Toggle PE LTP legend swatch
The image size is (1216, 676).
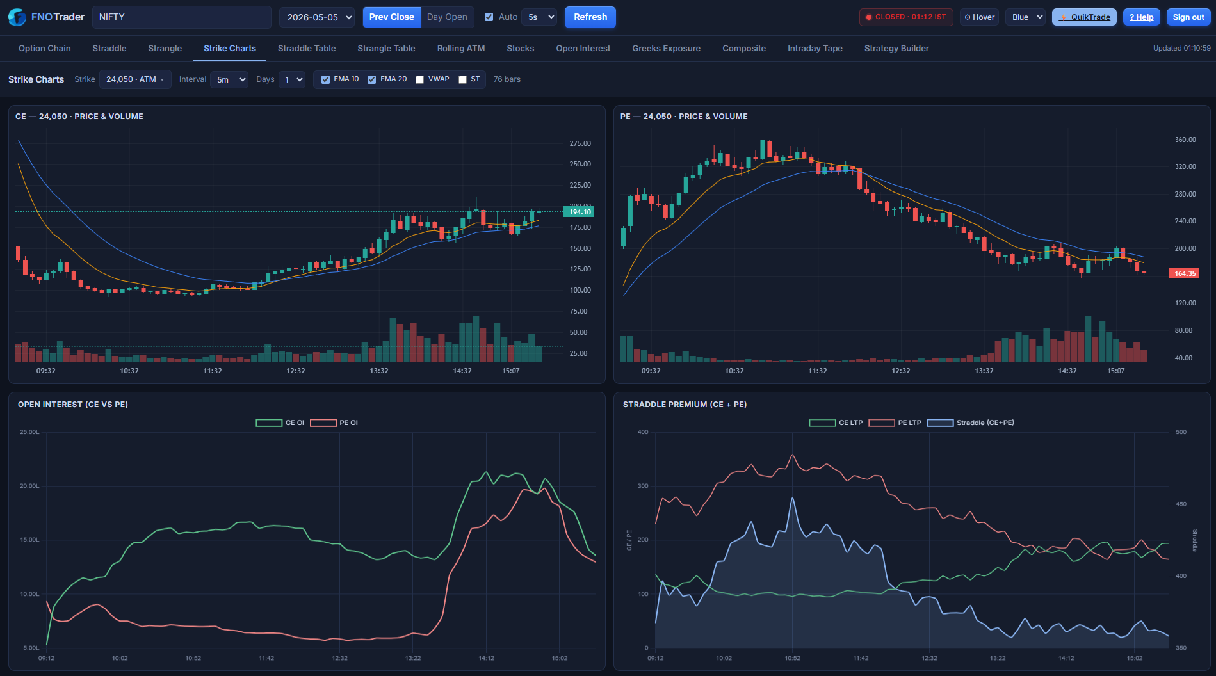[882, 423]
